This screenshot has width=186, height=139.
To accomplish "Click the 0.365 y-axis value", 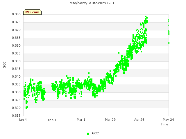I will point(16,38).
